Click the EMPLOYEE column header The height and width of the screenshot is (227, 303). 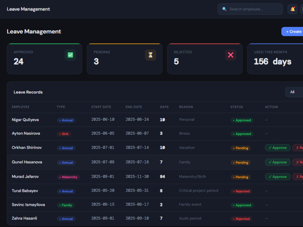tap(21, 107)
